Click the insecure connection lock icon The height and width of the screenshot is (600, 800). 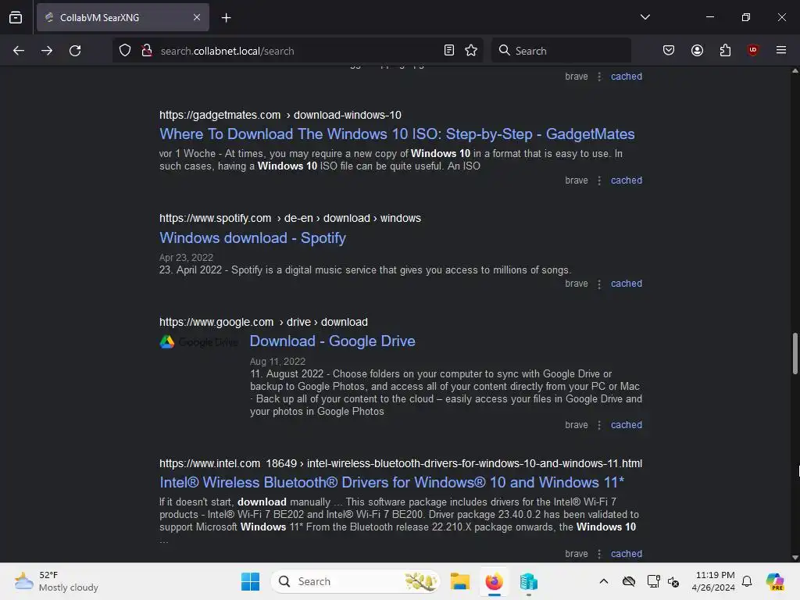coord(147,51)
